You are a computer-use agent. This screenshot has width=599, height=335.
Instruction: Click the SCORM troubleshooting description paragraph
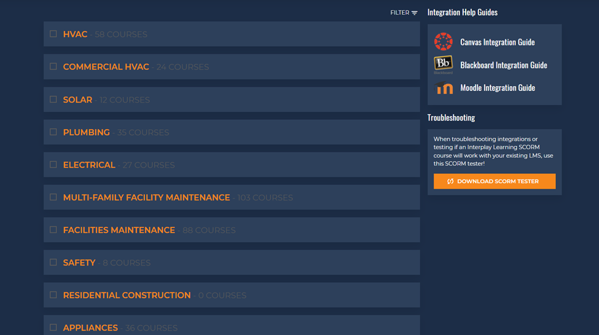click(493, 151)
